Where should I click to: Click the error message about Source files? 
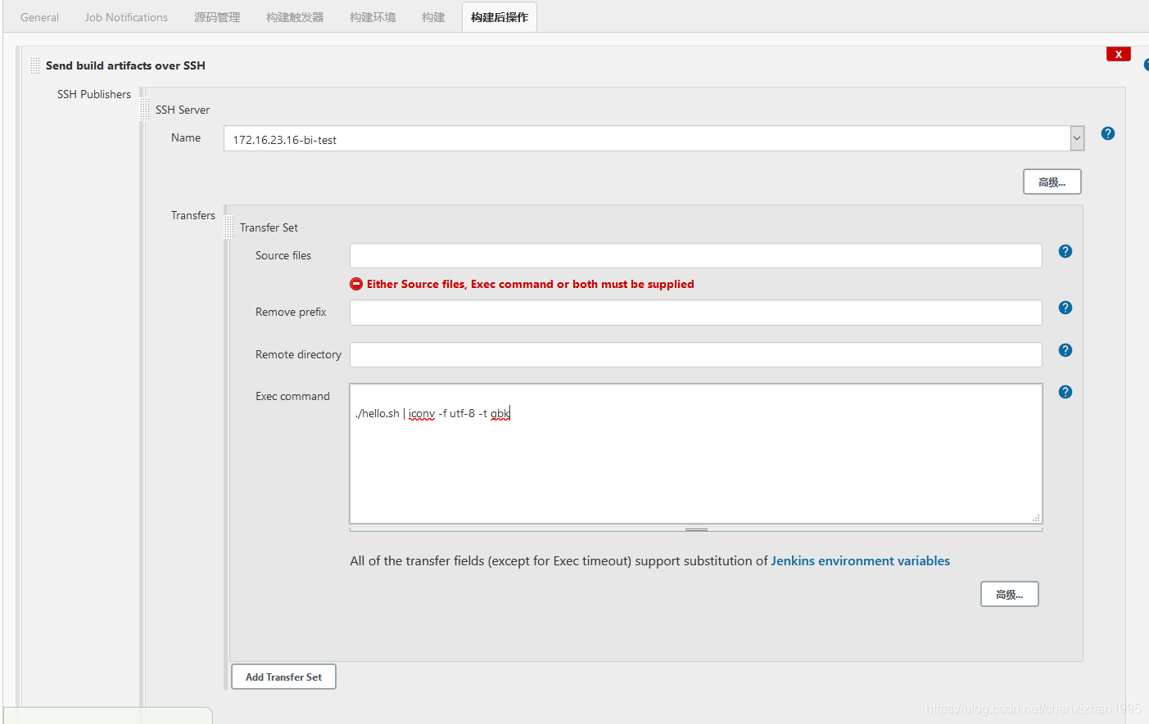[530, 284]
